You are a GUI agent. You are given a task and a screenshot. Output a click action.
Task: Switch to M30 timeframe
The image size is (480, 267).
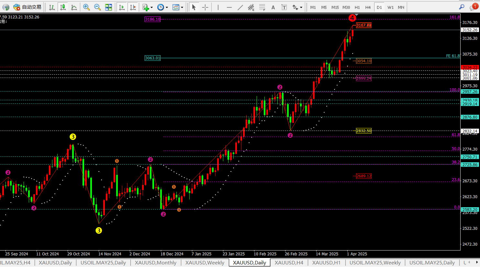click(346, 7)
